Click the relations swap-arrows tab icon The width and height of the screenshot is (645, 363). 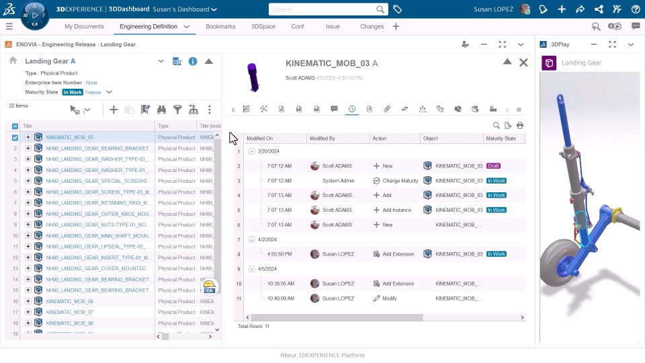click(404, 109)
